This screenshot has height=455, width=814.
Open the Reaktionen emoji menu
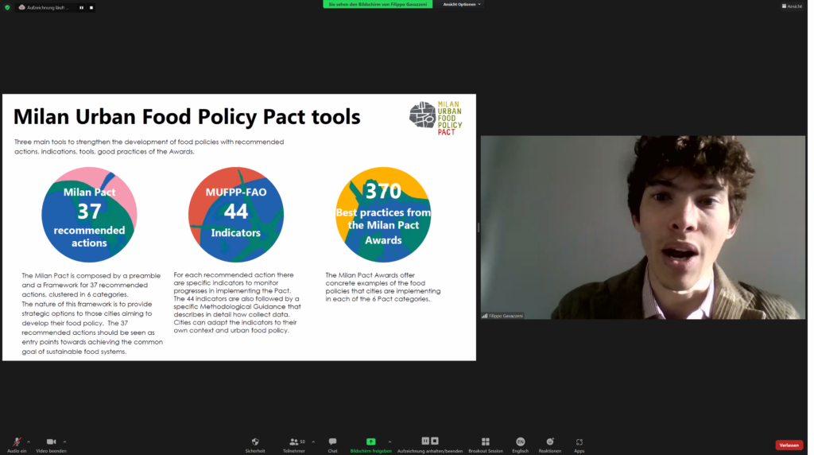pos(549,442)
